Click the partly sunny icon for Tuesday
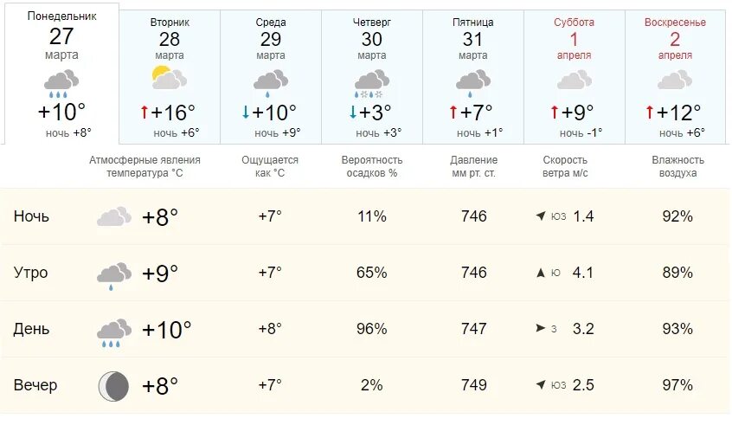732x425 pixels. coord(170,78)
